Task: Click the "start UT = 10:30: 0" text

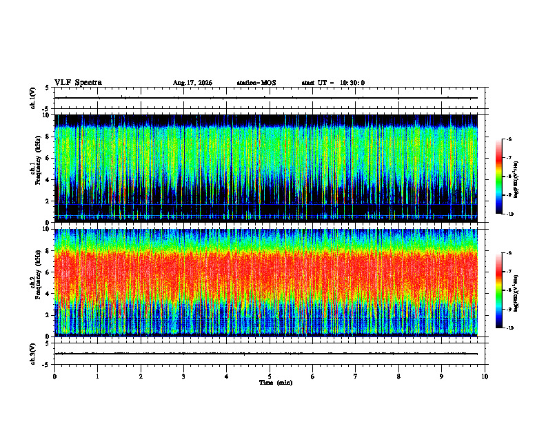Action: click(x=333, y=83)
